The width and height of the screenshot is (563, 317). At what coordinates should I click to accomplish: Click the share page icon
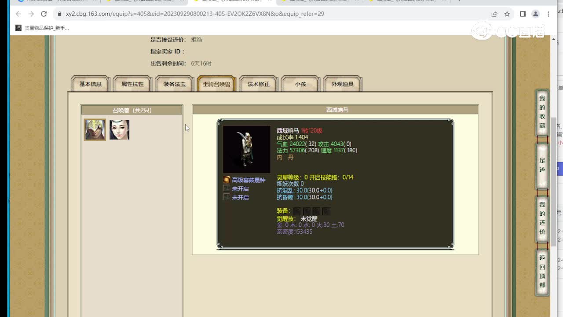click(494, 14)
